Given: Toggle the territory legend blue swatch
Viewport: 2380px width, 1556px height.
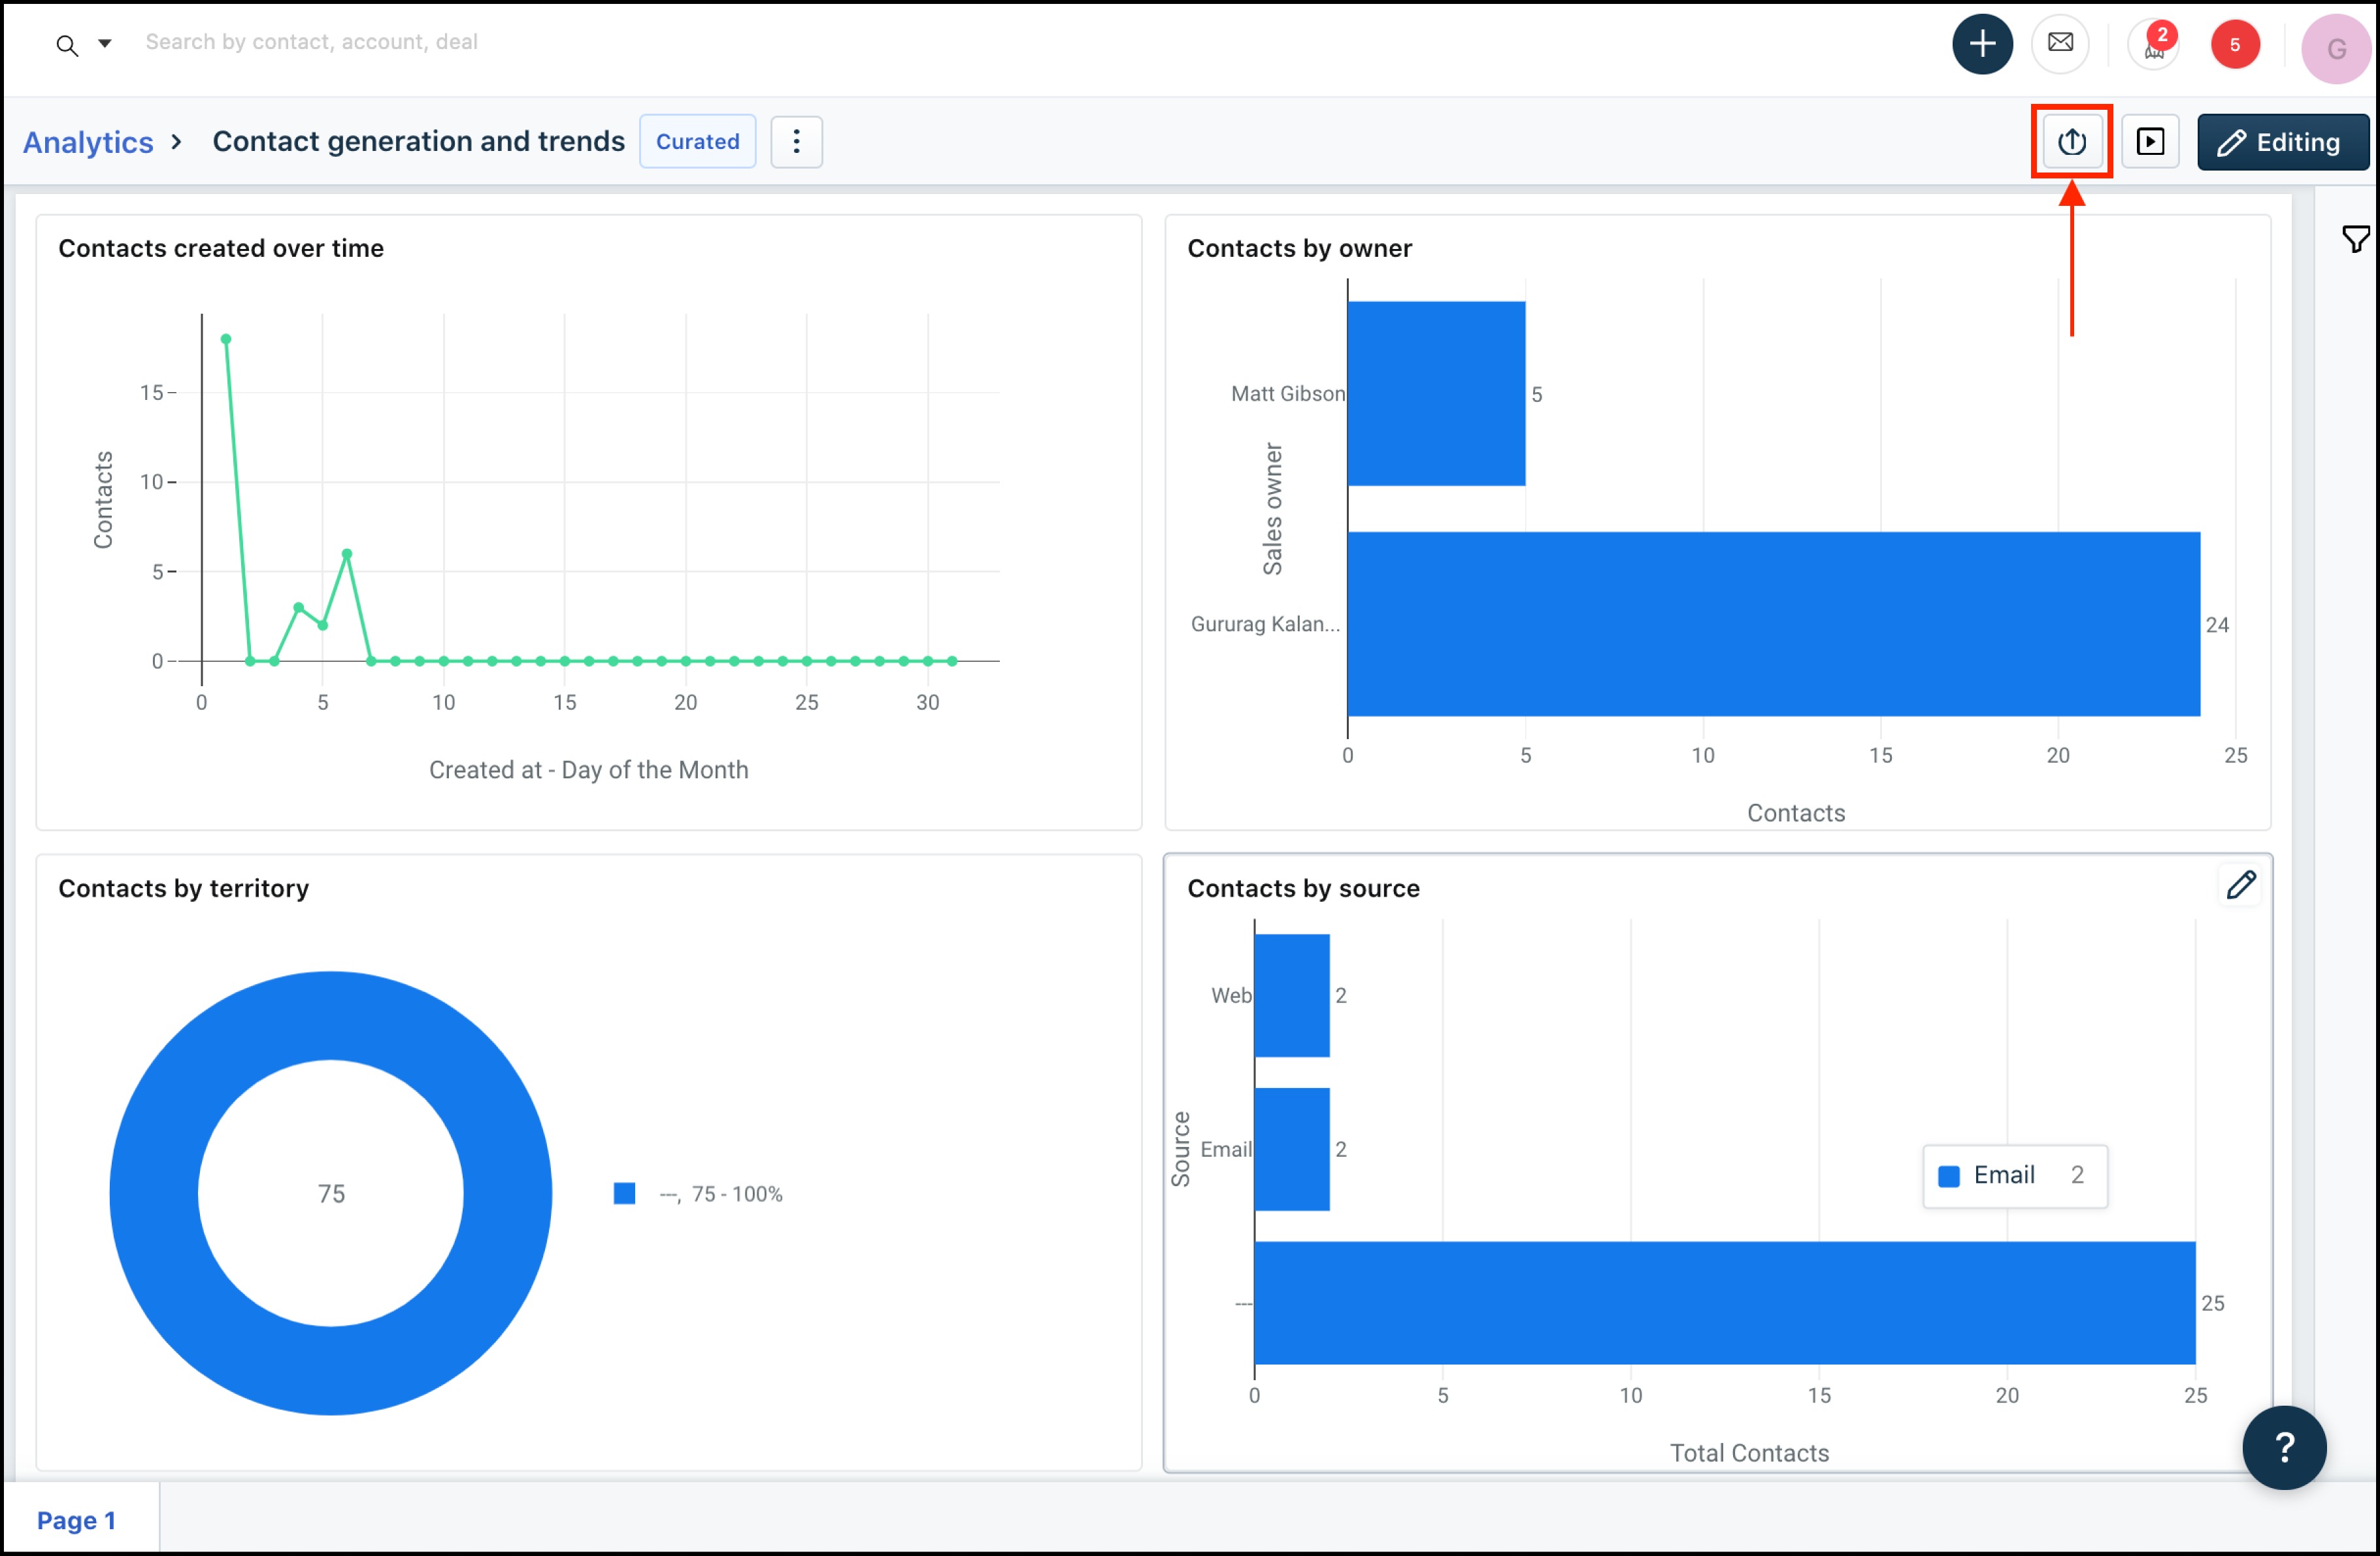Looking at the screenshot, I should pyautogui.click(x=624, y=1193).
